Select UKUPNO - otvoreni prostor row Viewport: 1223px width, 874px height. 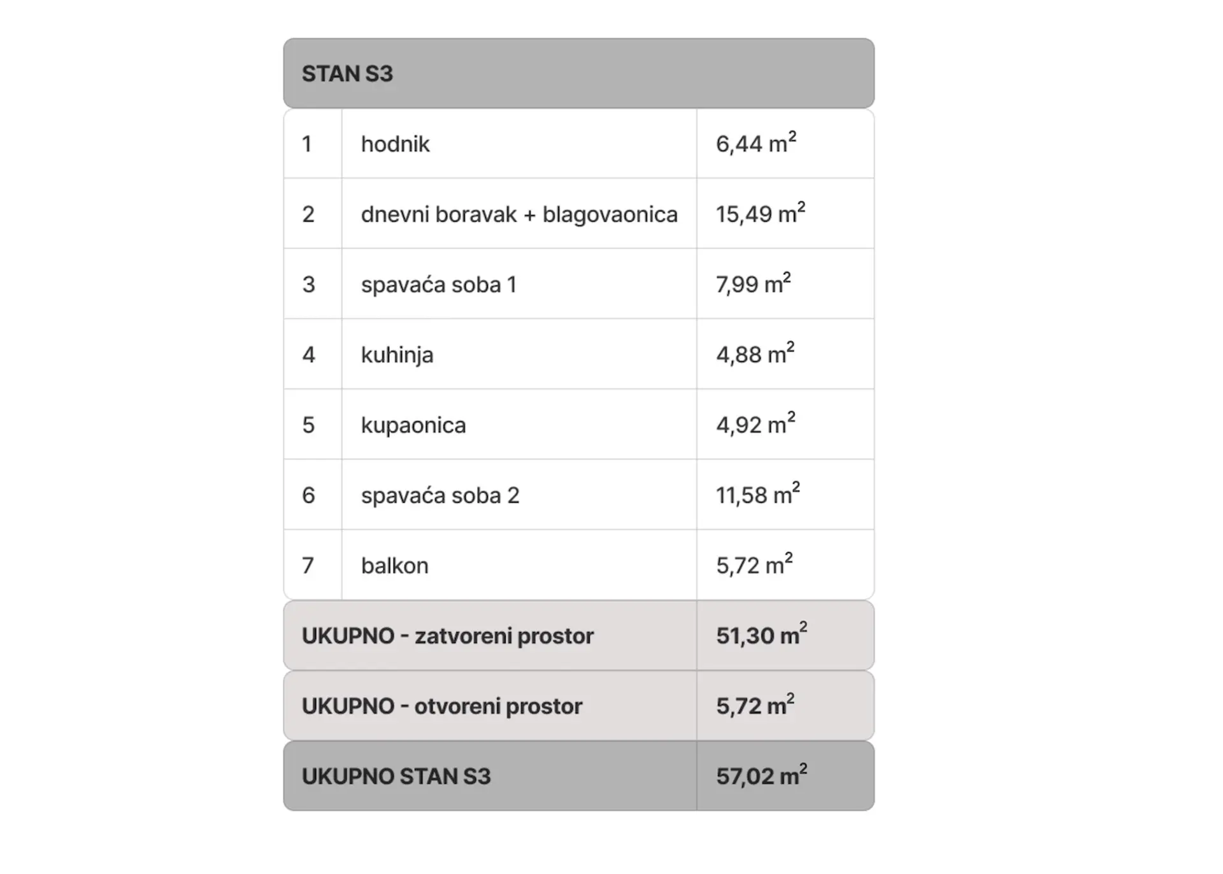click(x=578, y=705)
